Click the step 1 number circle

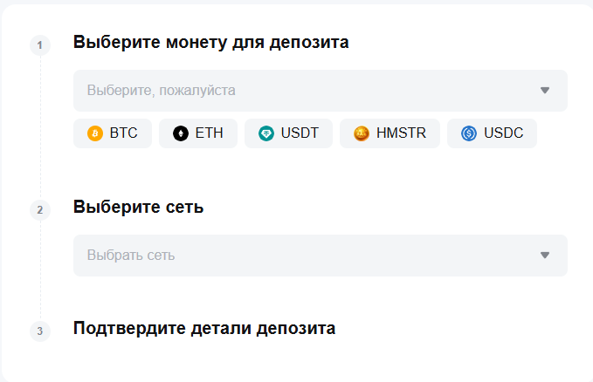coord(40,44)
